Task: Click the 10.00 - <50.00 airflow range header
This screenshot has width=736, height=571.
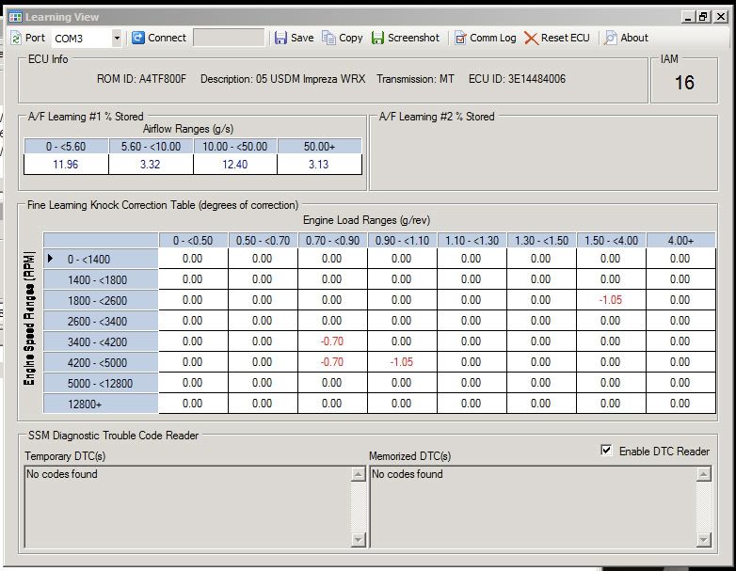Action: coord(235,146)
